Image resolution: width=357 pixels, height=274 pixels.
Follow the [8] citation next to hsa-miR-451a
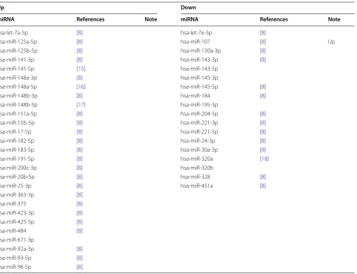coord(263,186)
